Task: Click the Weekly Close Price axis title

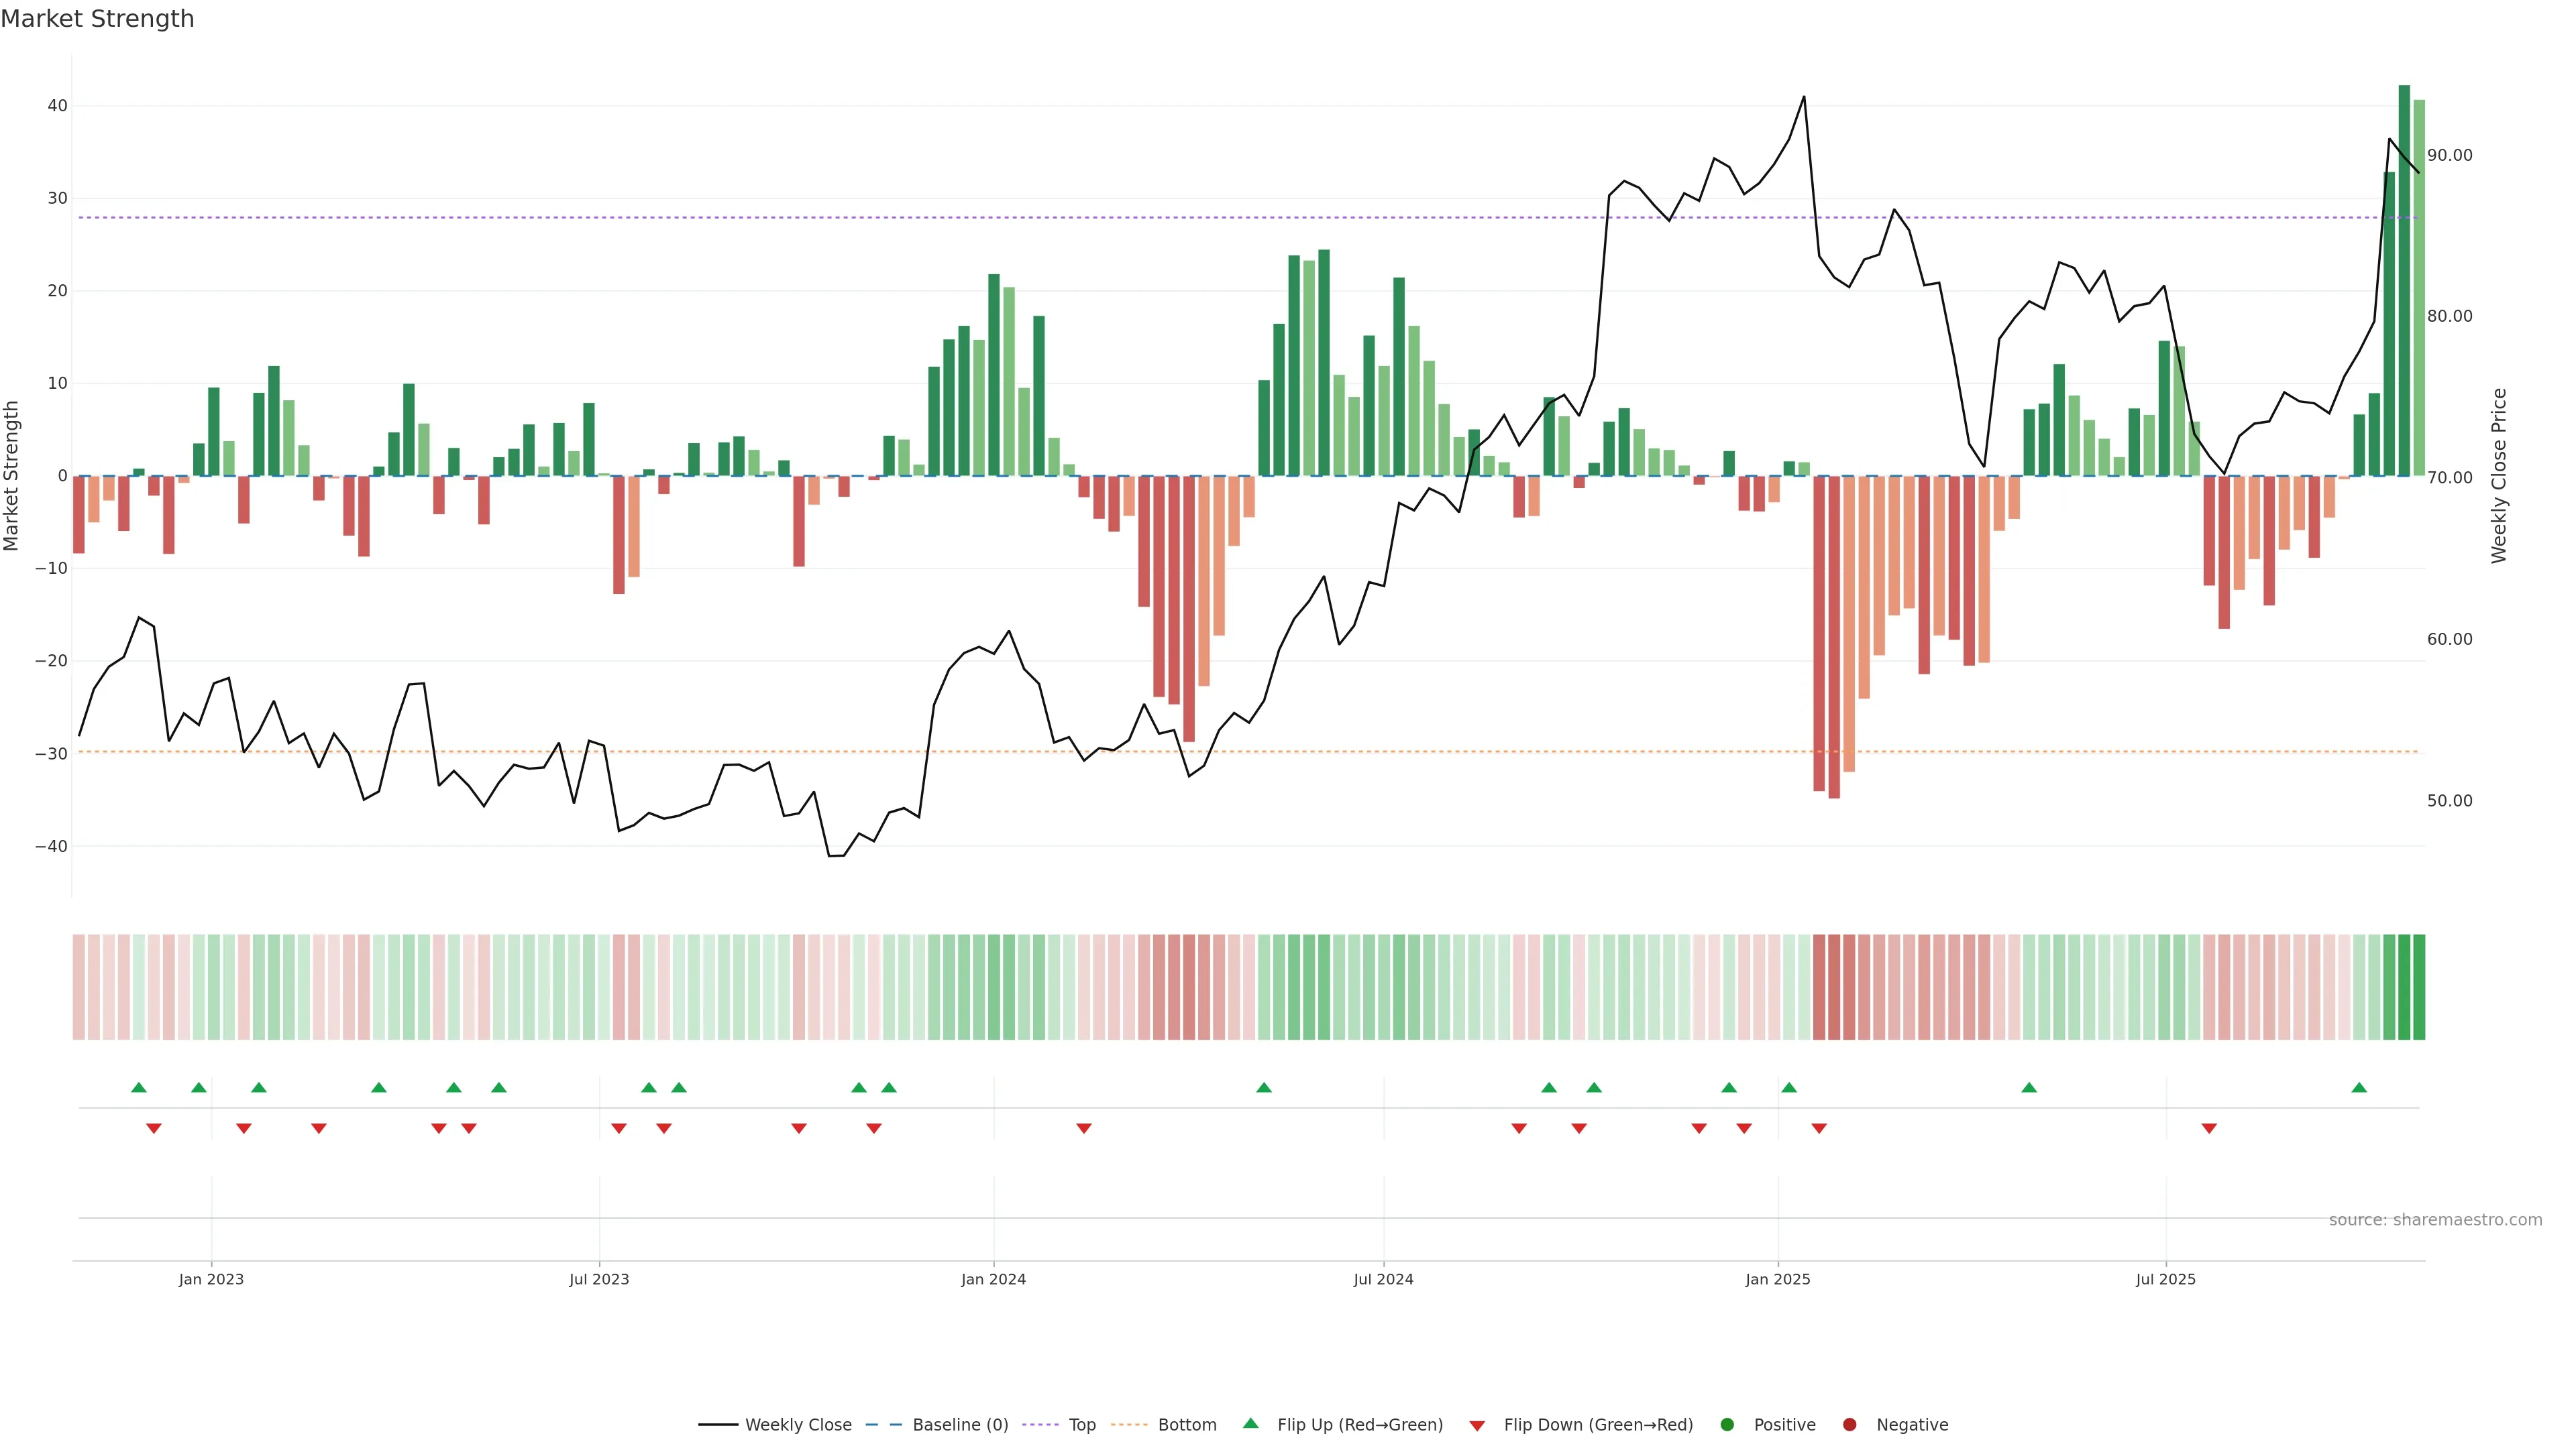Action: (2499, 476)
